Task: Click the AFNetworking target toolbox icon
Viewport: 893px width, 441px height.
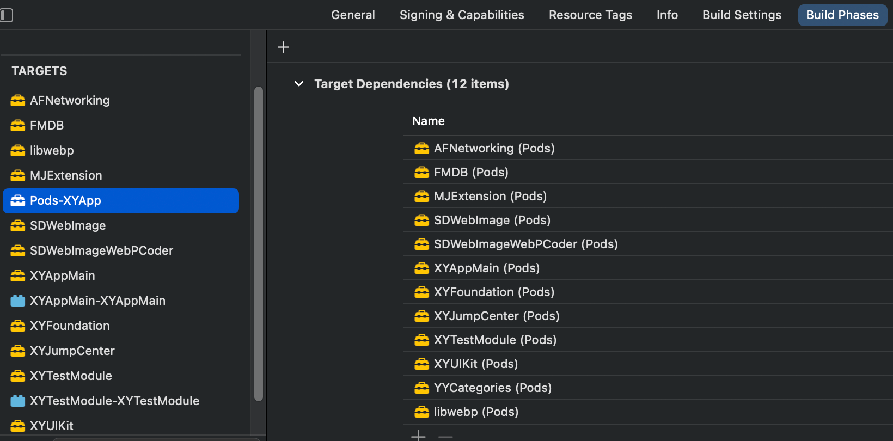Action: click(x=18, y=101)
